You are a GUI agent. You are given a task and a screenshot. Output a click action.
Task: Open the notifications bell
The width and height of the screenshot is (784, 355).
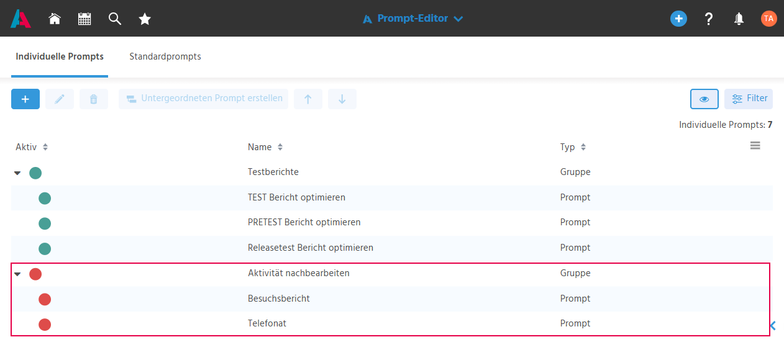click(739, 19)
